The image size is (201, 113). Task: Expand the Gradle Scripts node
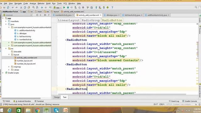pyautogui.click(x=3, y=73)
